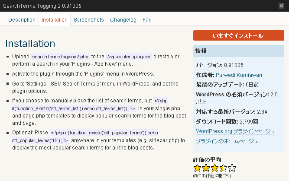View the Changelog tab
The image size is (289, 181).
point(123,20)
